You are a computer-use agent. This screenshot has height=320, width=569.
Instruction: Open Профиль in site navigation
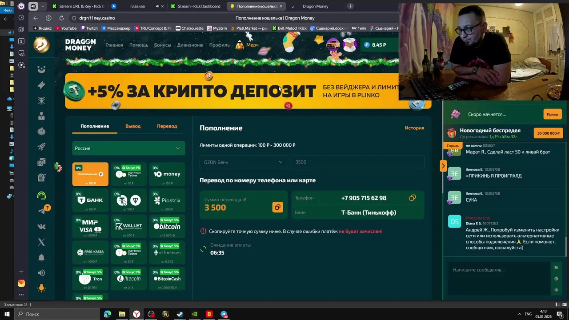coord(220,45)
